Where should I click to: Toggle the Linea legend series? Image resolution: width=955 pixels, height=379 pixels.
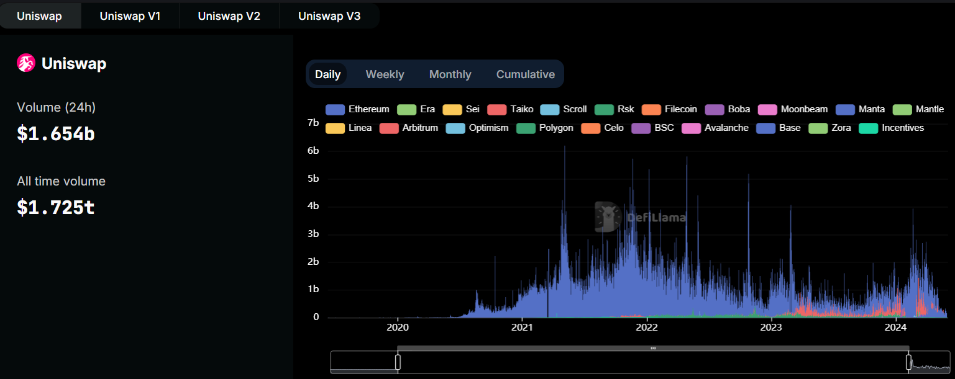(x=349, y=128)
